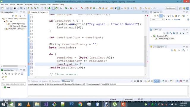Click the green Run button in toolbar

[x=66, y=8]
